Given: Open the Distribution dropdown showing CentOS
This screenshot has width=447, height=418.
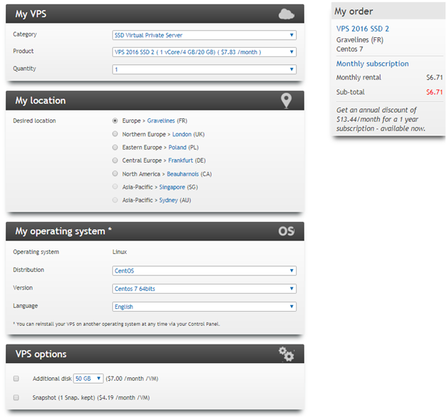Looking at the screenshot, I should pyautogui.click(x=204, y=271).
